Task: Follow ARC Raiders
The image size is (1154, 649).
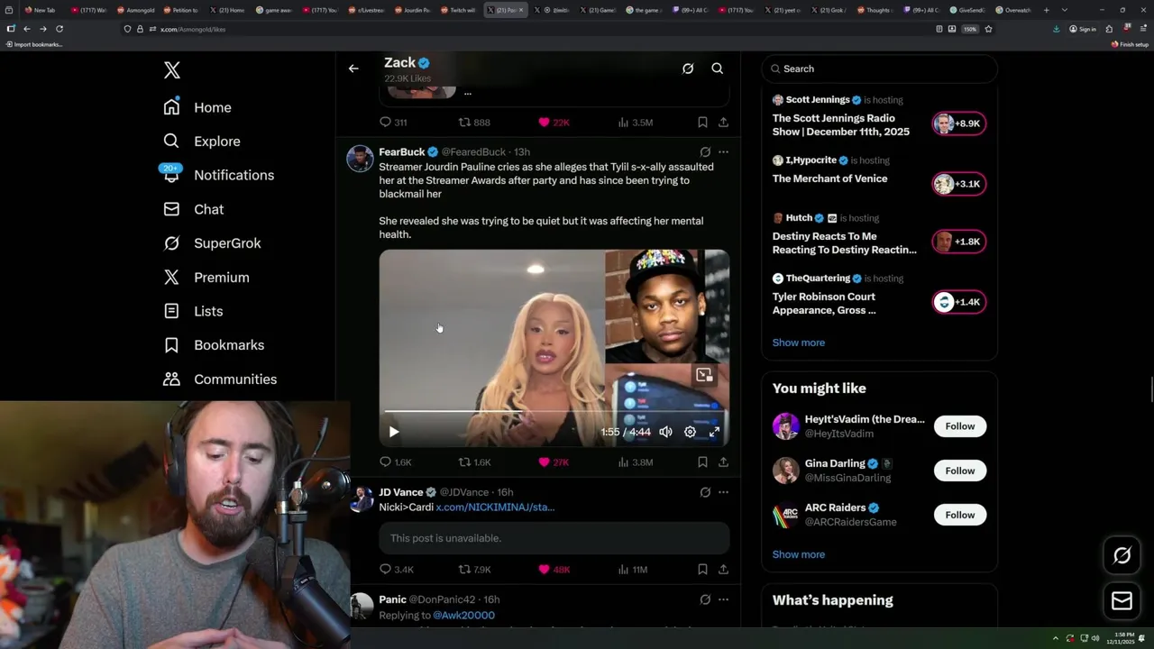Action: click(960, 515)
